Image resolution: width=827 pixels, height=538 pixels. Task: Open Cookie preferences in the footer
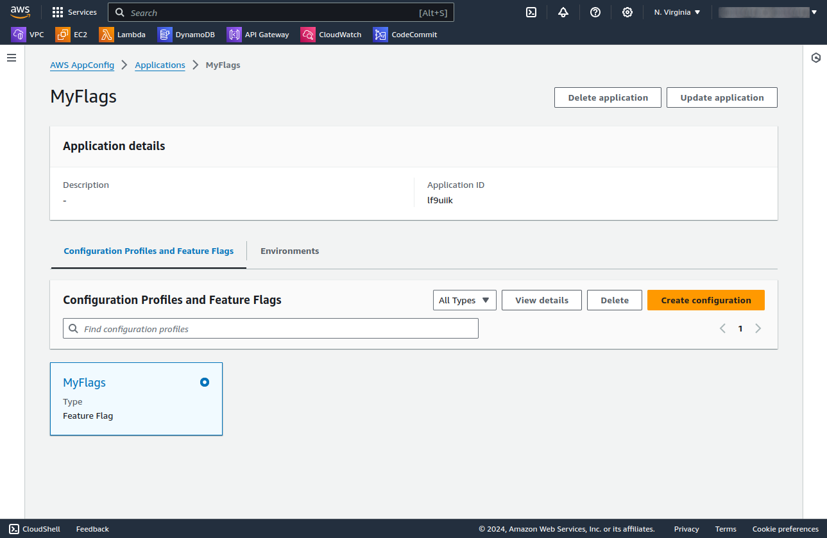click(785, 529)
